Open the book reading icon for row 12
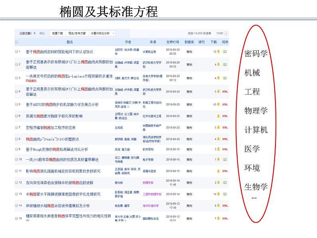 [225, 182]
